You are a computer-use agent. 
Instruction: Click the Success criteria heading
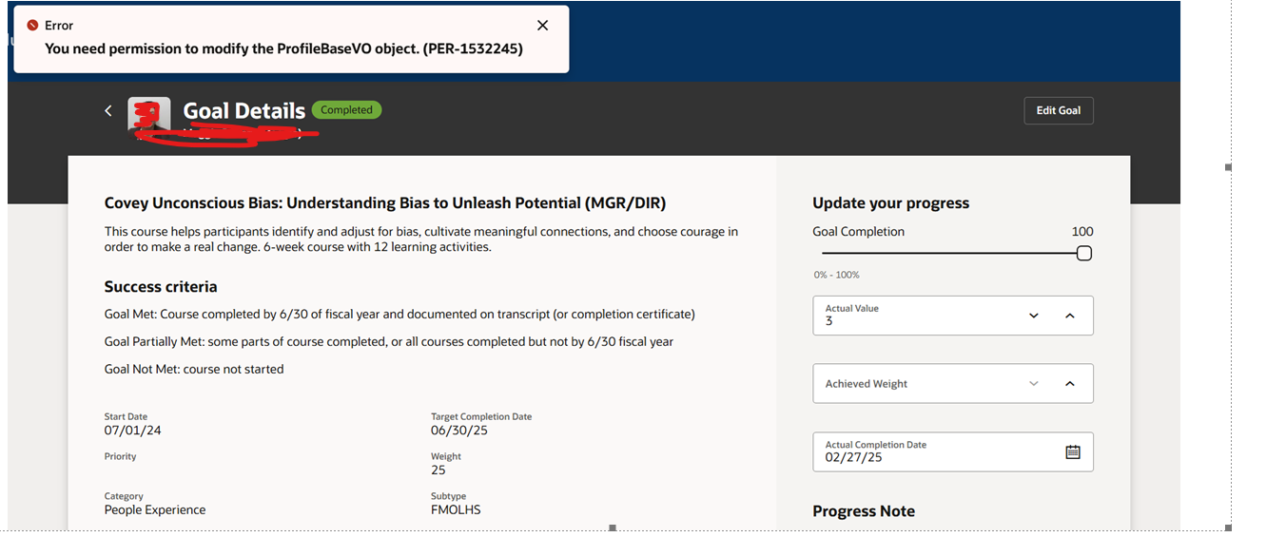(x=161, y=287)
